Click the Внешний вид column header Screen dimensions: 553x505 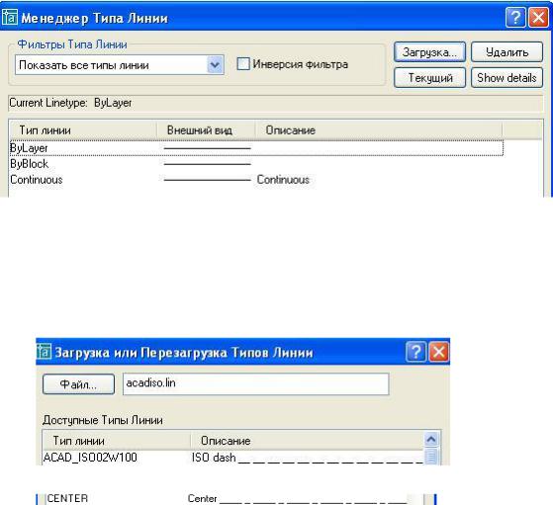pos(206,130)
